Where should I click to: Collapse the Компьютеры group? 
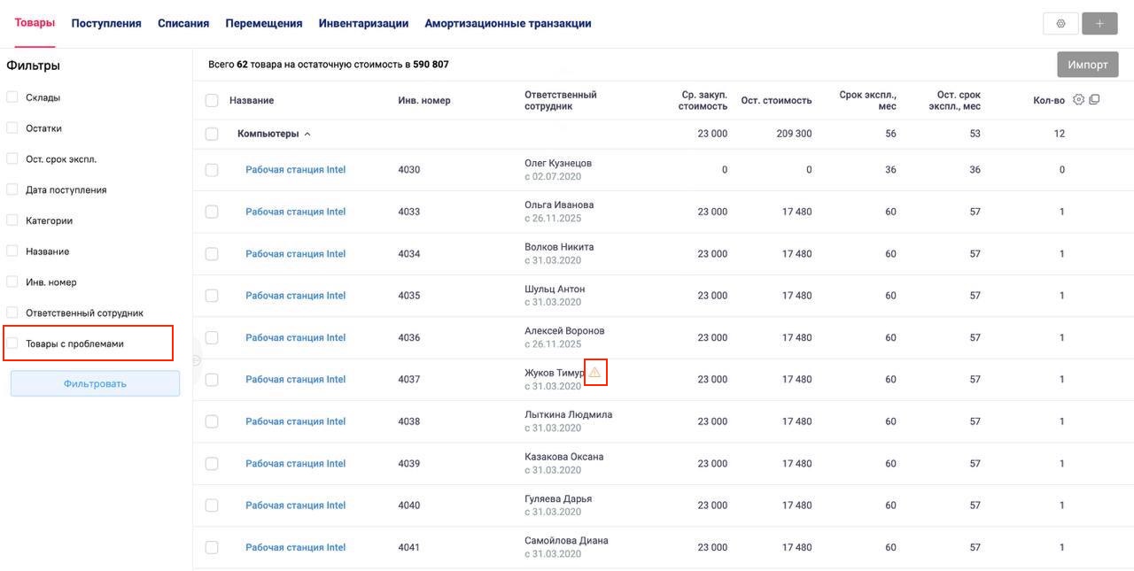coord(307,135)
